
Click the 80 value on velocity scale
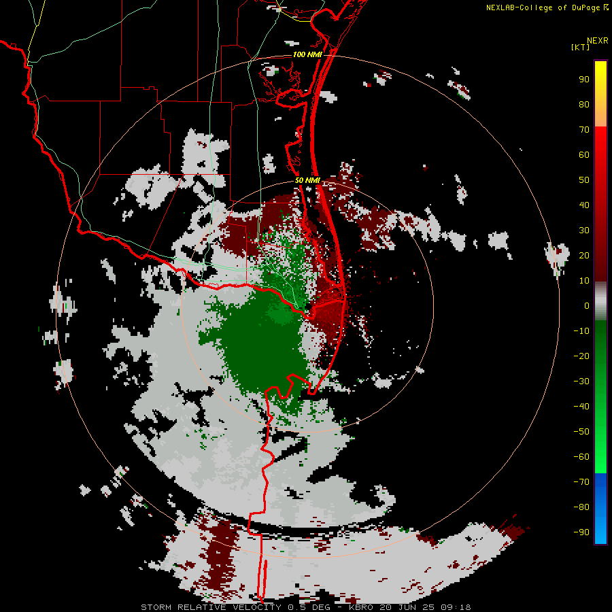584,105
